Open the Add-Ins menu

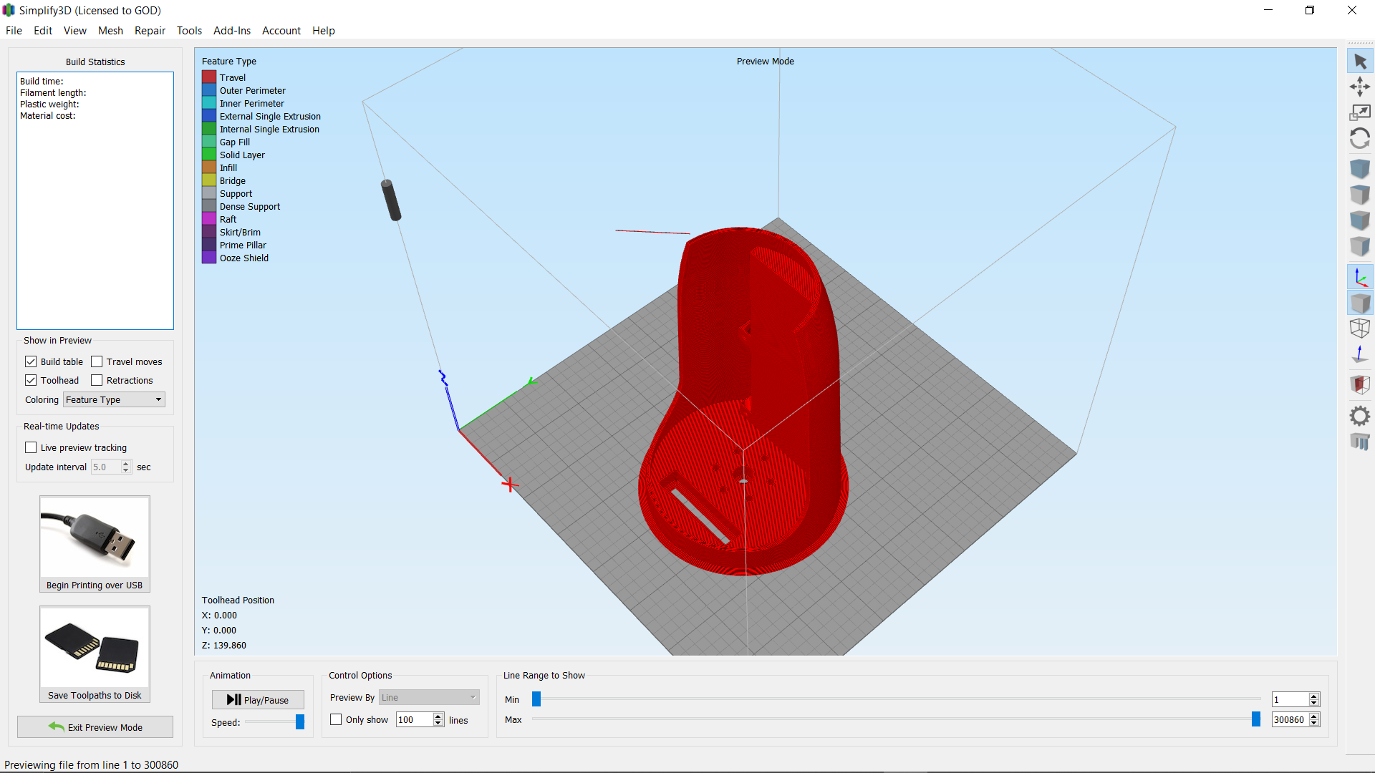pos(231,30)
